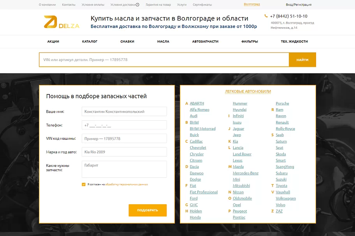This screenshot has height=236, width=355.
Task: Click the НАЙТИ search button
Action: click(302, 60)
